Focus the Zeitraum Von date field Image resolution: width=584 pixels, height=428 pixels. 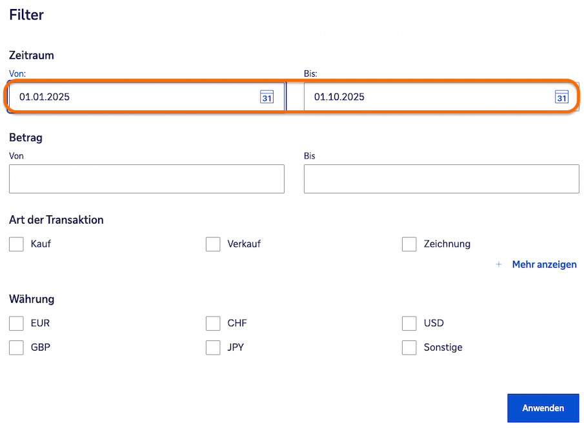click(x=129, y=97)
